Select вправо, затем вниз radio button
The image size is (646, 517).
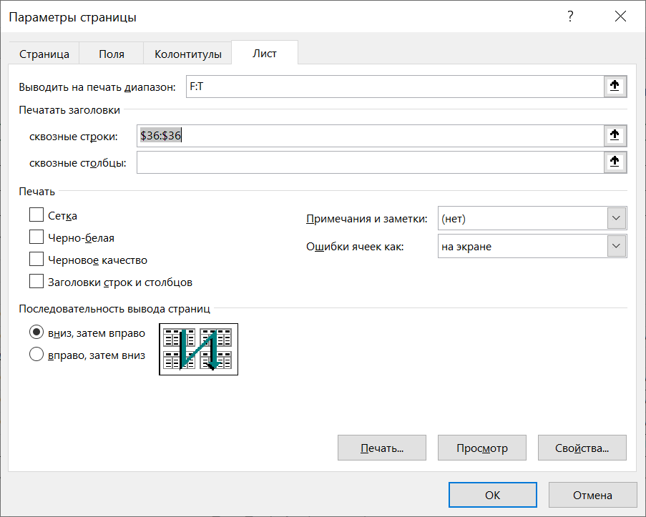point(36,354)
